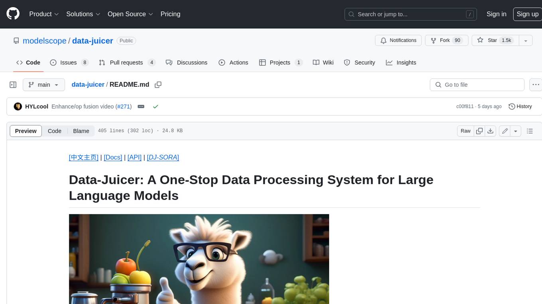The width and height of the screenshot is (542, 304).
Task: Open the data-juicer breadcrumb folder
Action: click(x=88, y=84)
